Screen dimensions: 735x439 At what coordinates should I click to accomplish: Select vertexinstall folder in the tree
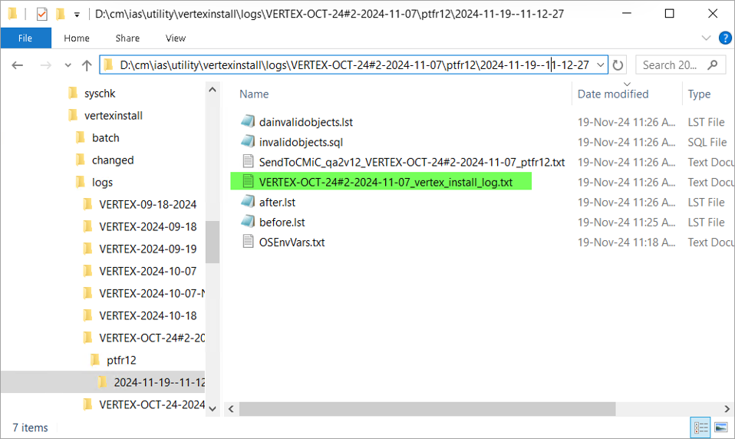point(113,115)
